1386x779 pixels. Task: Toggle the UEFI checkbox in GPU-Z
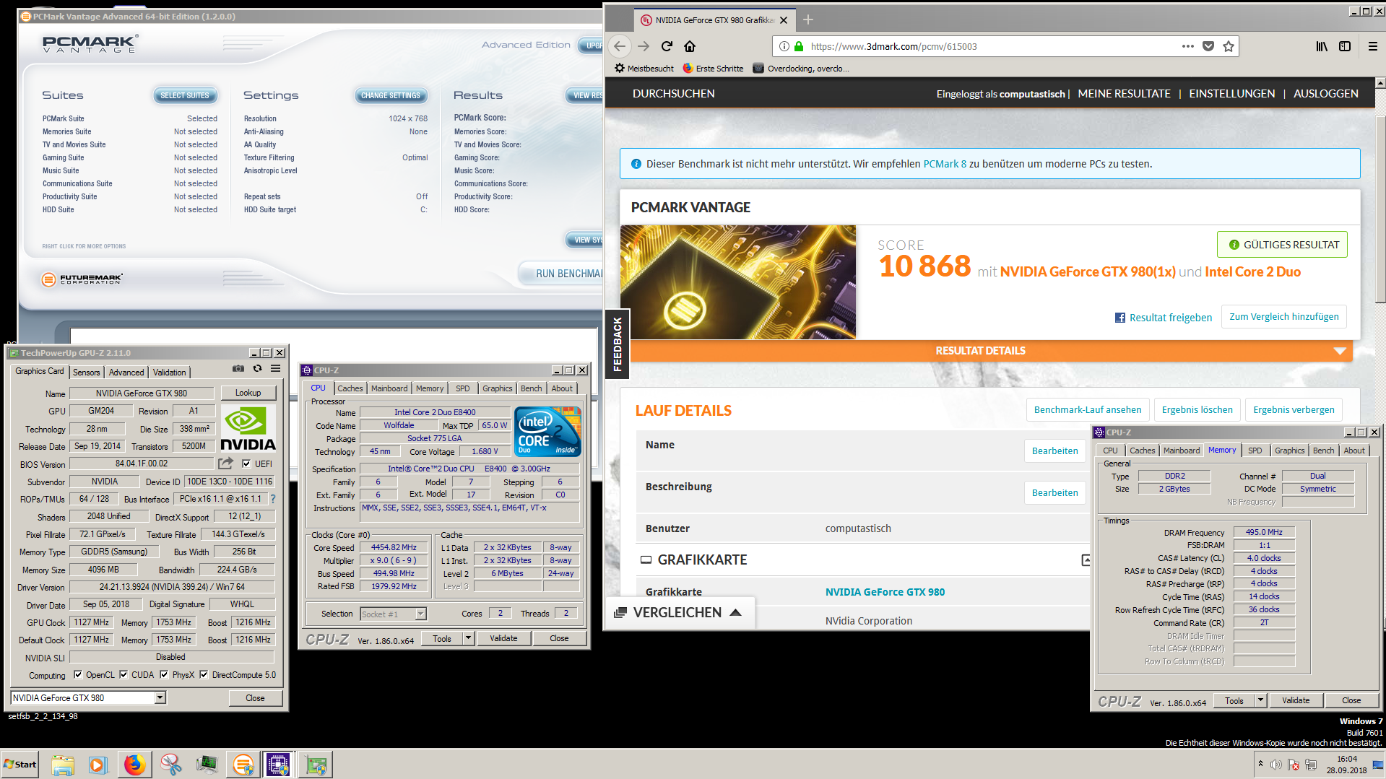tap(246, 464)
